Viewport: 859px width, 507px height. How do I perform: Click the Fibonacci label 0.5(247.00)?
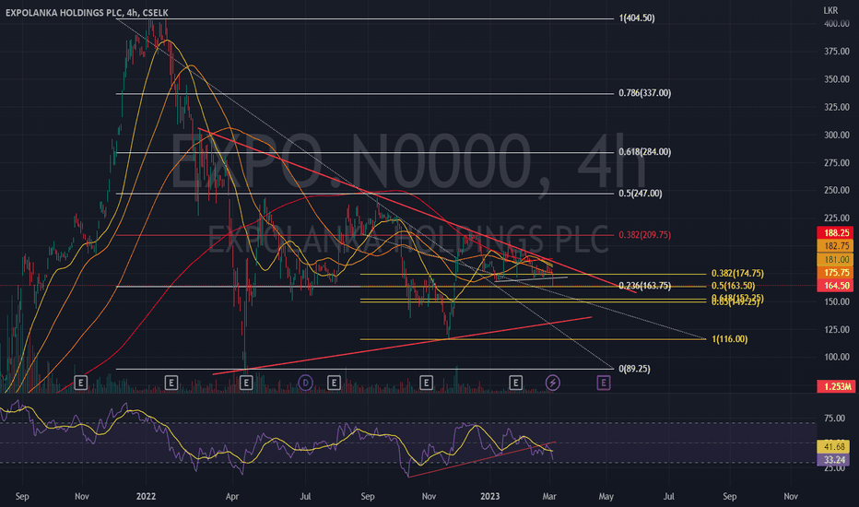coord(641,194)
